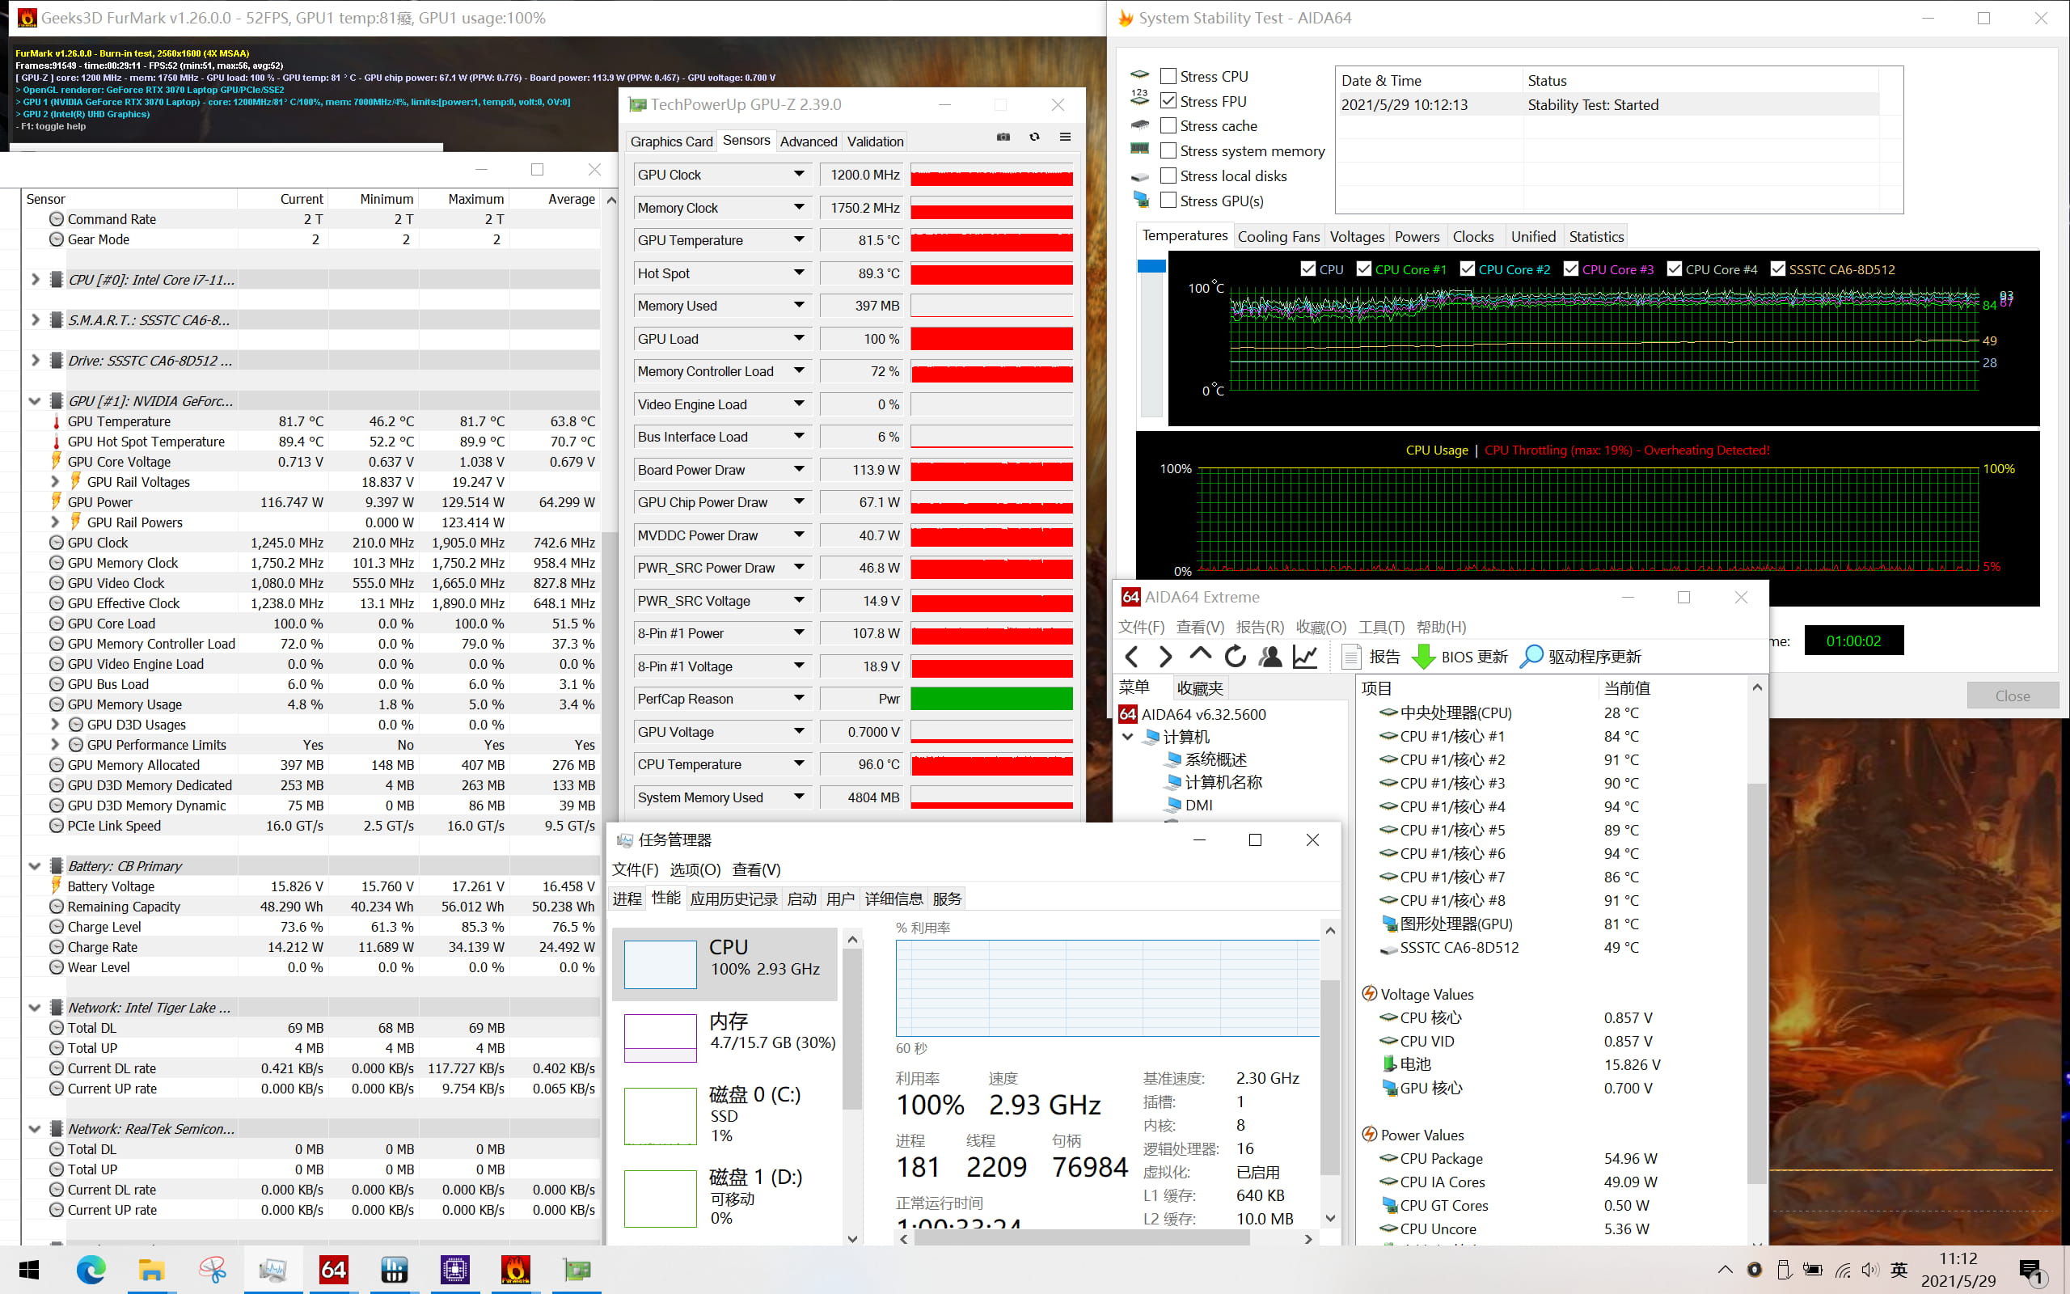The width and height of the screenshot is (2070, 1294).
Task: Switch to GPU-Z Graphics Card tab
Action: (x=671, y=142)
